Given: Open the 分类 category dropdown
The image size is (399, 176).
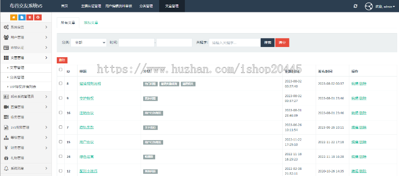Looking at the screenshot, I should 89,43.
